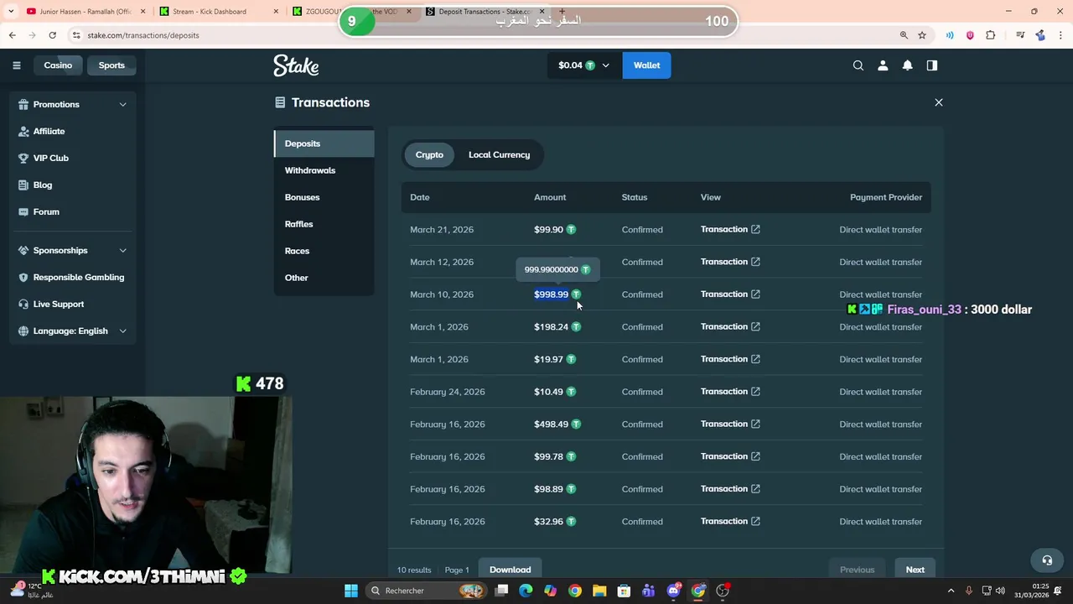Open external transaction link for March 12 row
Image resolution: width=1073 pixels, height=604 pixels.
coord(755,262)
